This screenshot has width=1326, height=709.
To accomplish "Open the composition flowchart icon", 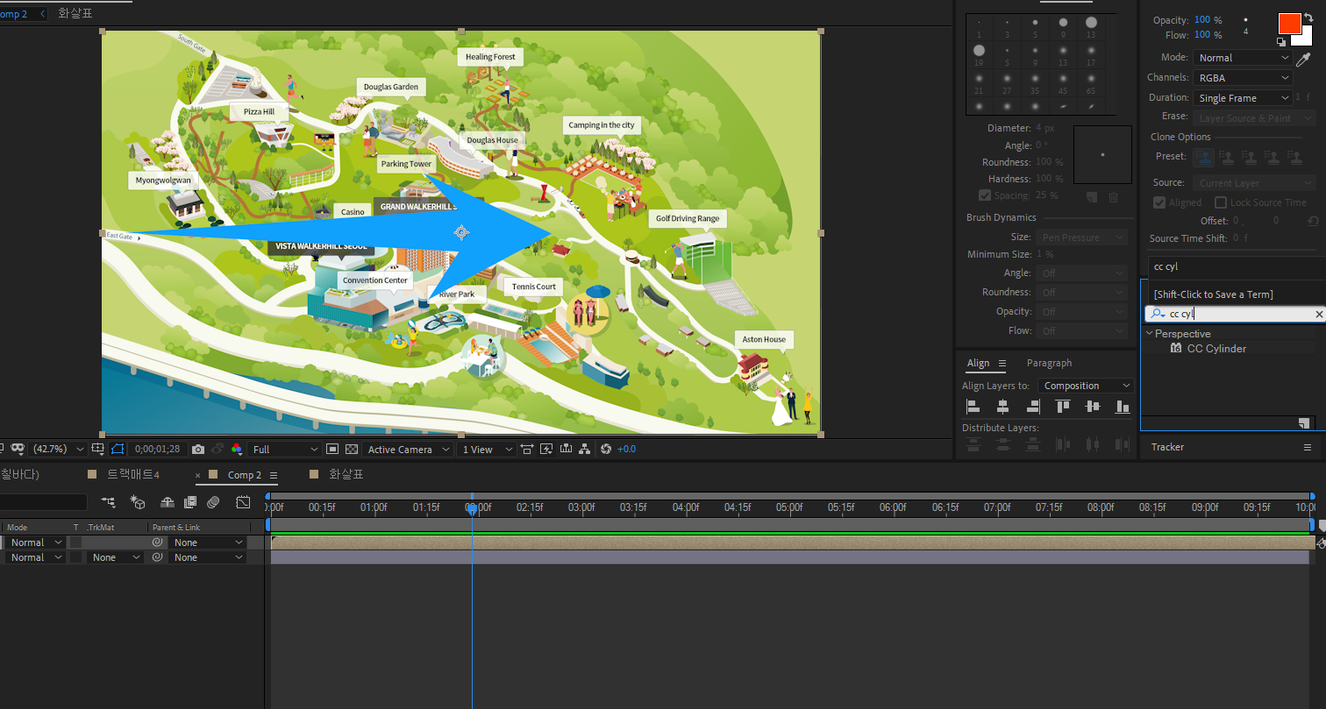I will coord(584,449).
